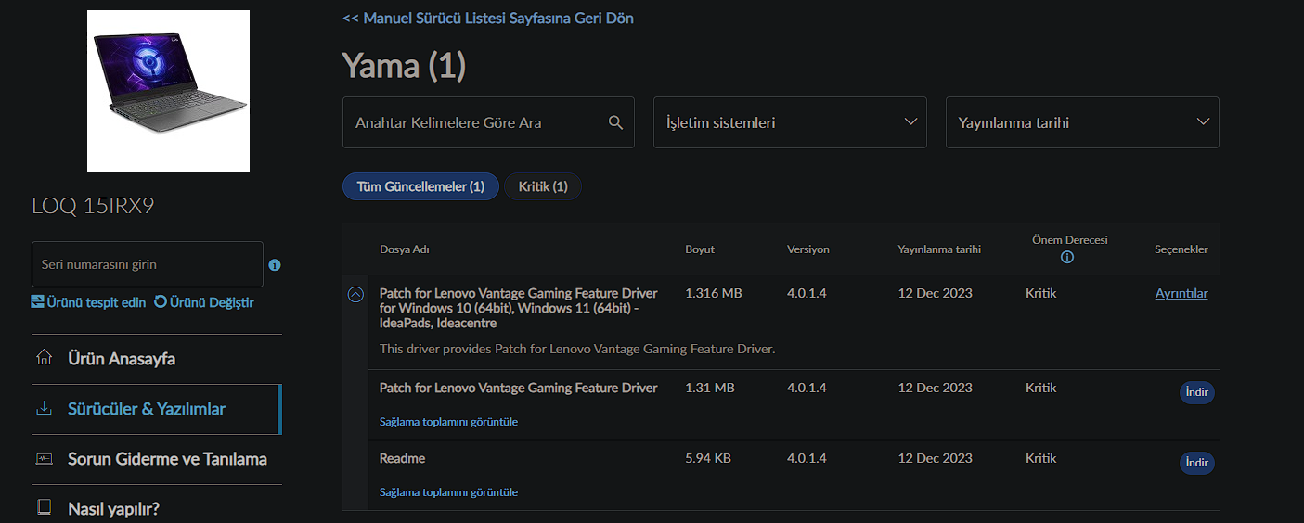The width and height of the screenshot is (1304, 523).
Task: Click the serial number info icon
Action: click(275, 265)
